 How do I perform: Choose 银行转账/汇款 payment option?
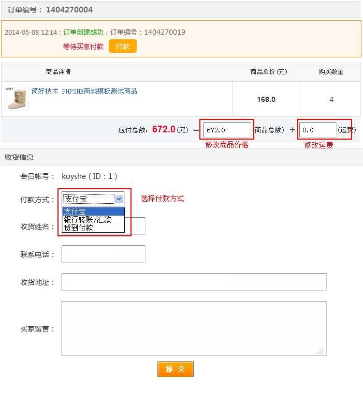pyautogui.click(x=93, y=219)
